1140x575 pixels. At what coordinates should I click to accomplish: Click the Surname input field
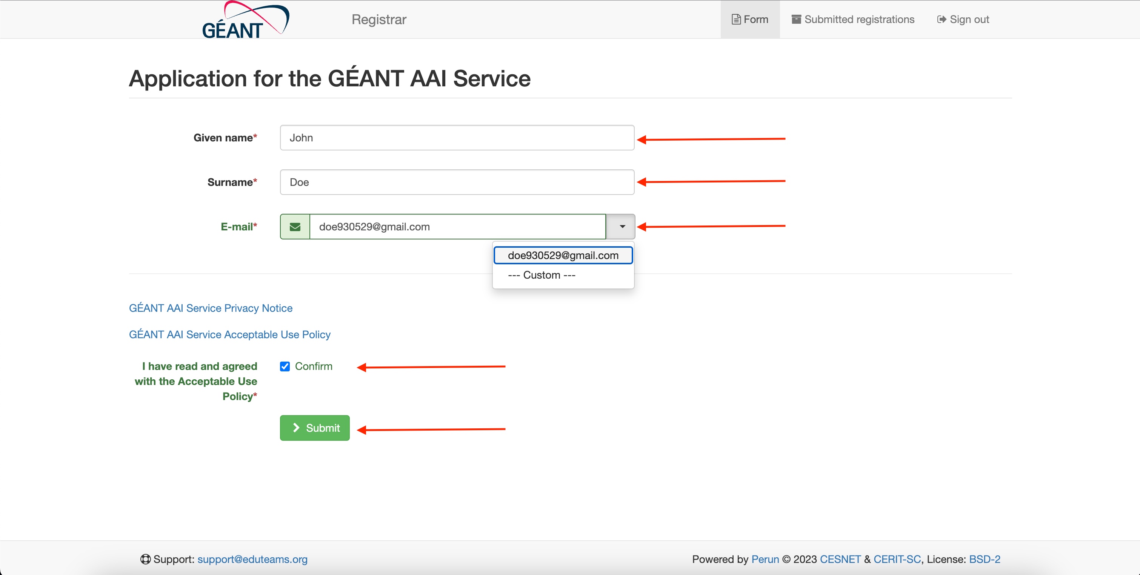[457, 182]
